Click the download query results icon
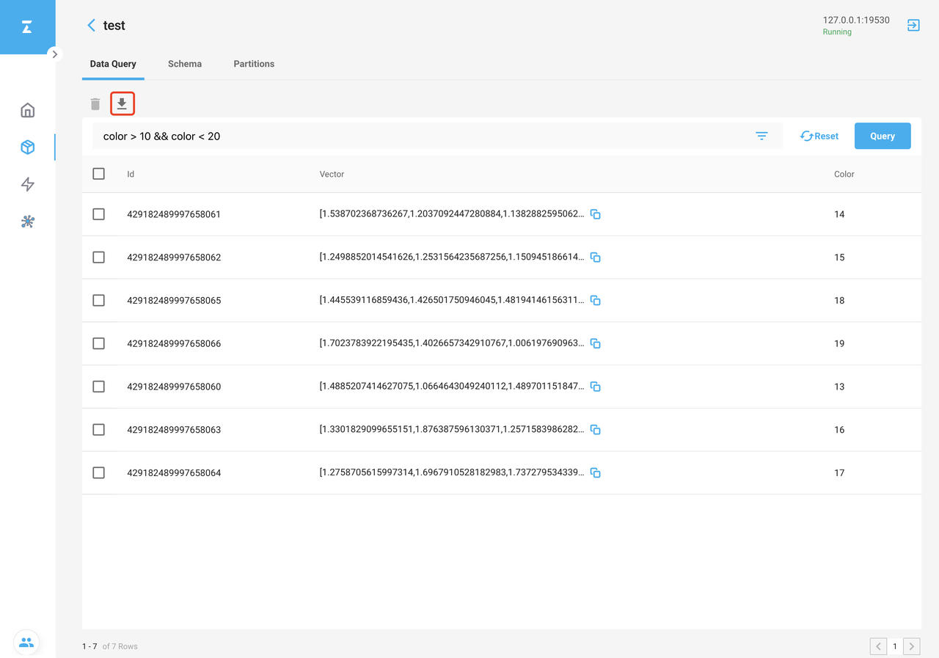The width and height of the screenshot is (939, 658). coord(122,104)
